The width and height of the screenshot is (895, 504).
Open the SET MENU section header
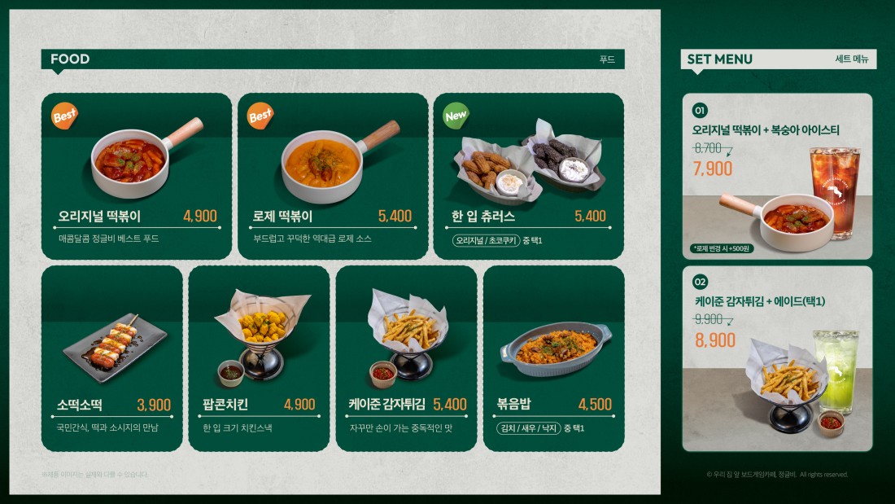pos(779,59)
